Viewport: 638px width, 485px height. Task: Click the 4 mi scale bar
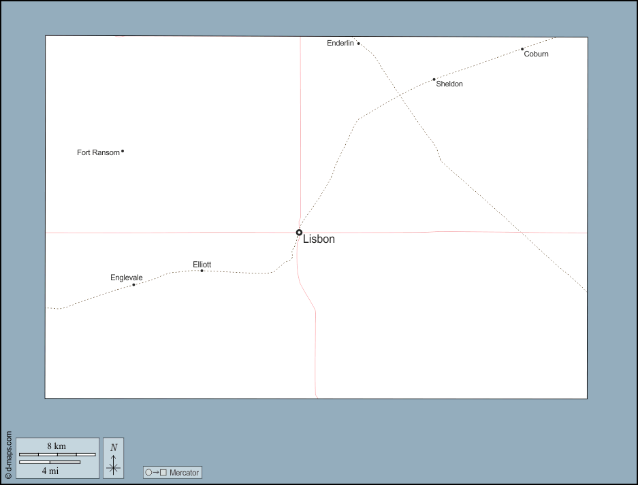pos(49,463)
